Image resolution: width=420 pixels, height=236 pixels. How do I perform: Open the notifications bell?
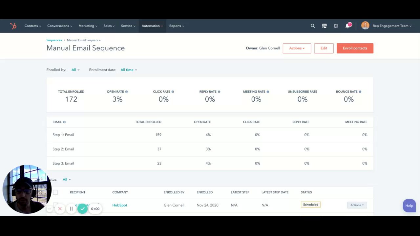click(x=347, y=26)
